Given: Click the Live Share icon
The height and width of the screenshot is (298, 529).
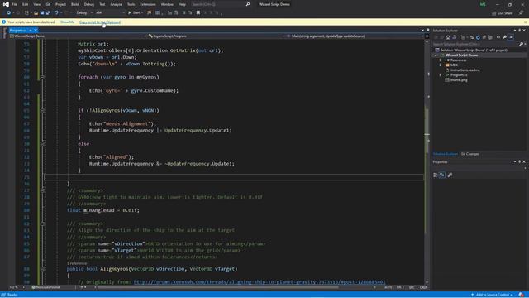Looking at the screenshot, I should 494,13.
